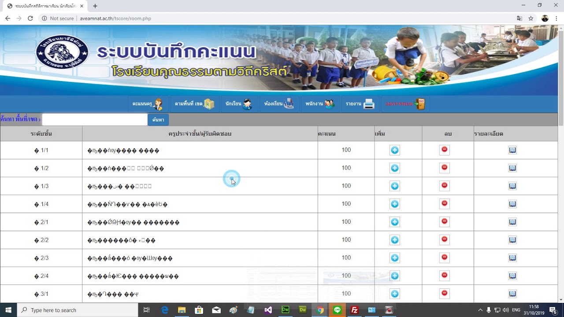Open the รายงาน menu item
The width and height of the screenshot is (564, 317).
(360, 104)
